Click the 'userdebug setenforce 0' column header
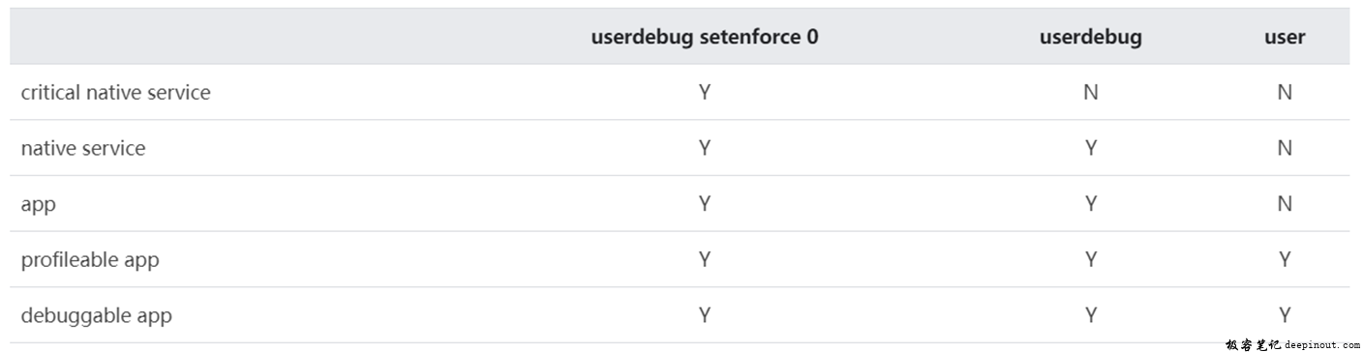 tap(705, 38)
